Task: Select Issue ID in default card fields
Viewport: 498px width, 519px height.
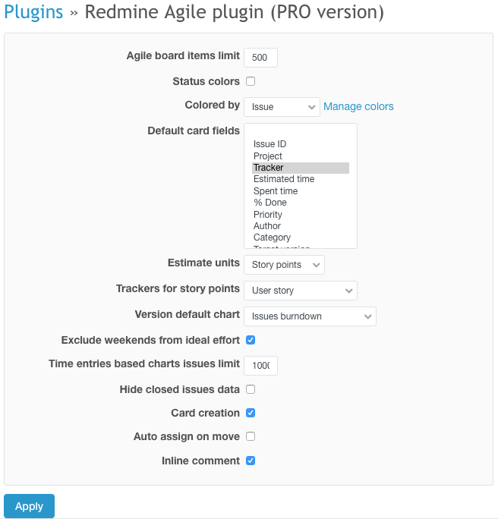Action: [270, 144]
